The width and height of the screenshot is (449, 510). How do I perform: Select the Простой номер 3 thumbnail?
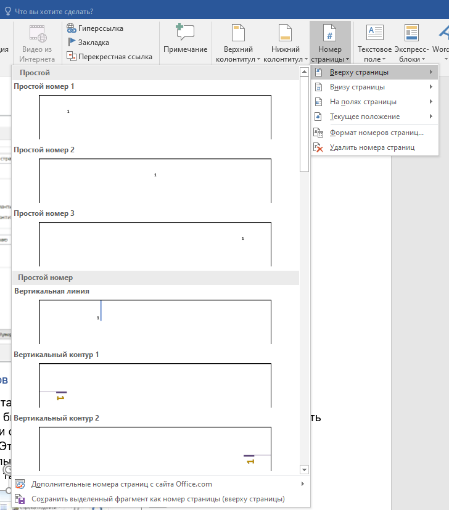155,244
